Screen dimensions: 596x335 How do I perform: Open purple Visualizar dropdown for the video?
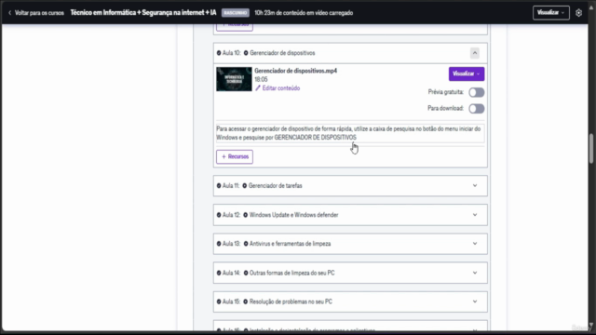pos(467,74)
